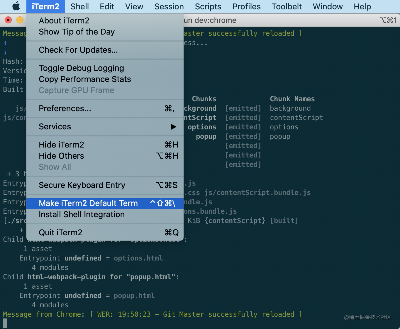Open the Window menu
The width and height of the screenshot is (400, 329).
[x=328, y=6]
